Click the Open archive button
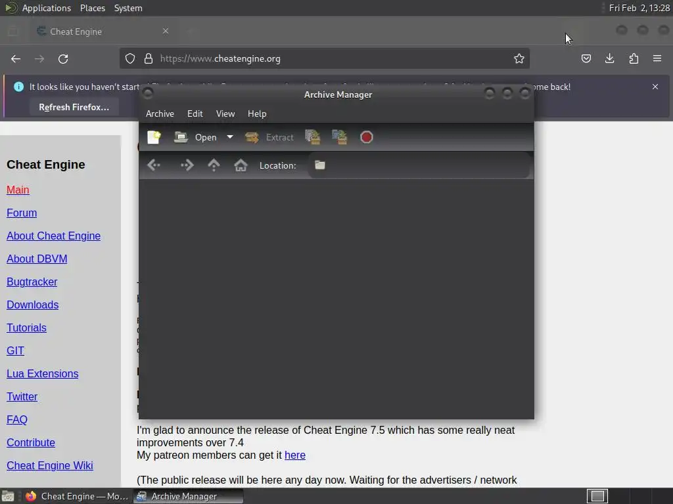 click(195, 137)
